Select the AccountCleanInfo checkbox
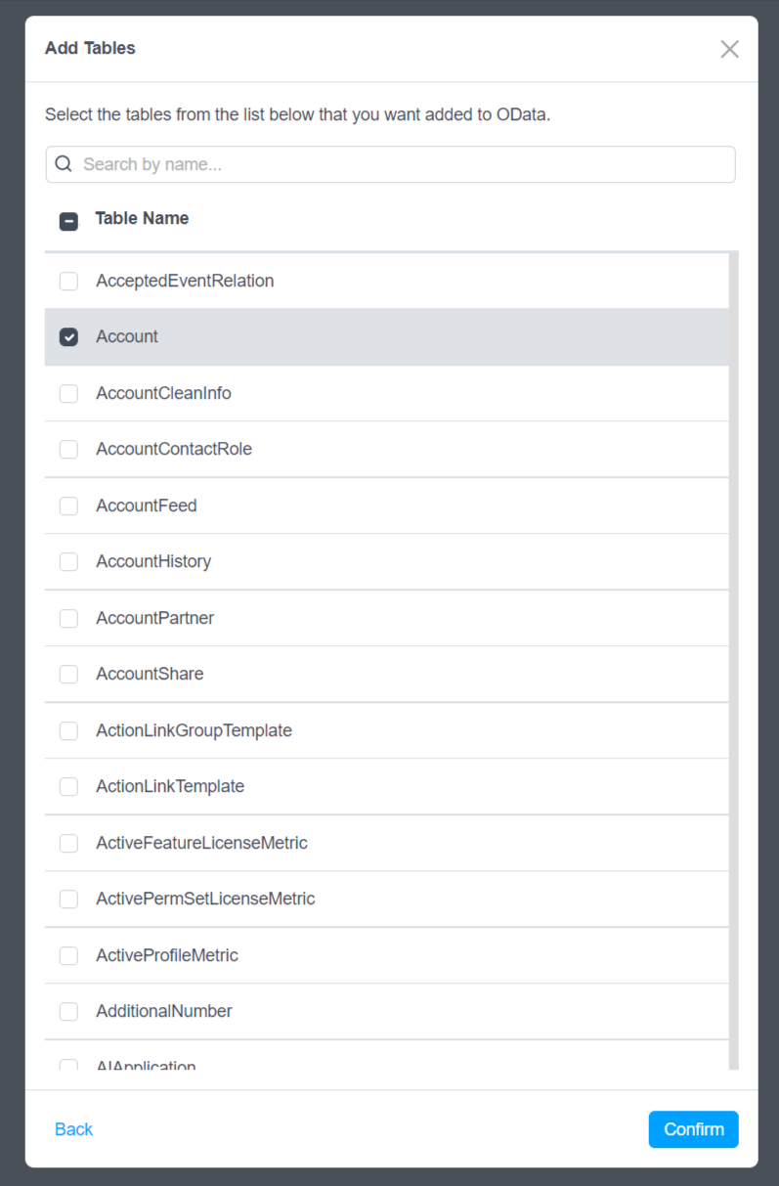The width and height of the screenshot is (779, 1186). click(x=68, y=394)
